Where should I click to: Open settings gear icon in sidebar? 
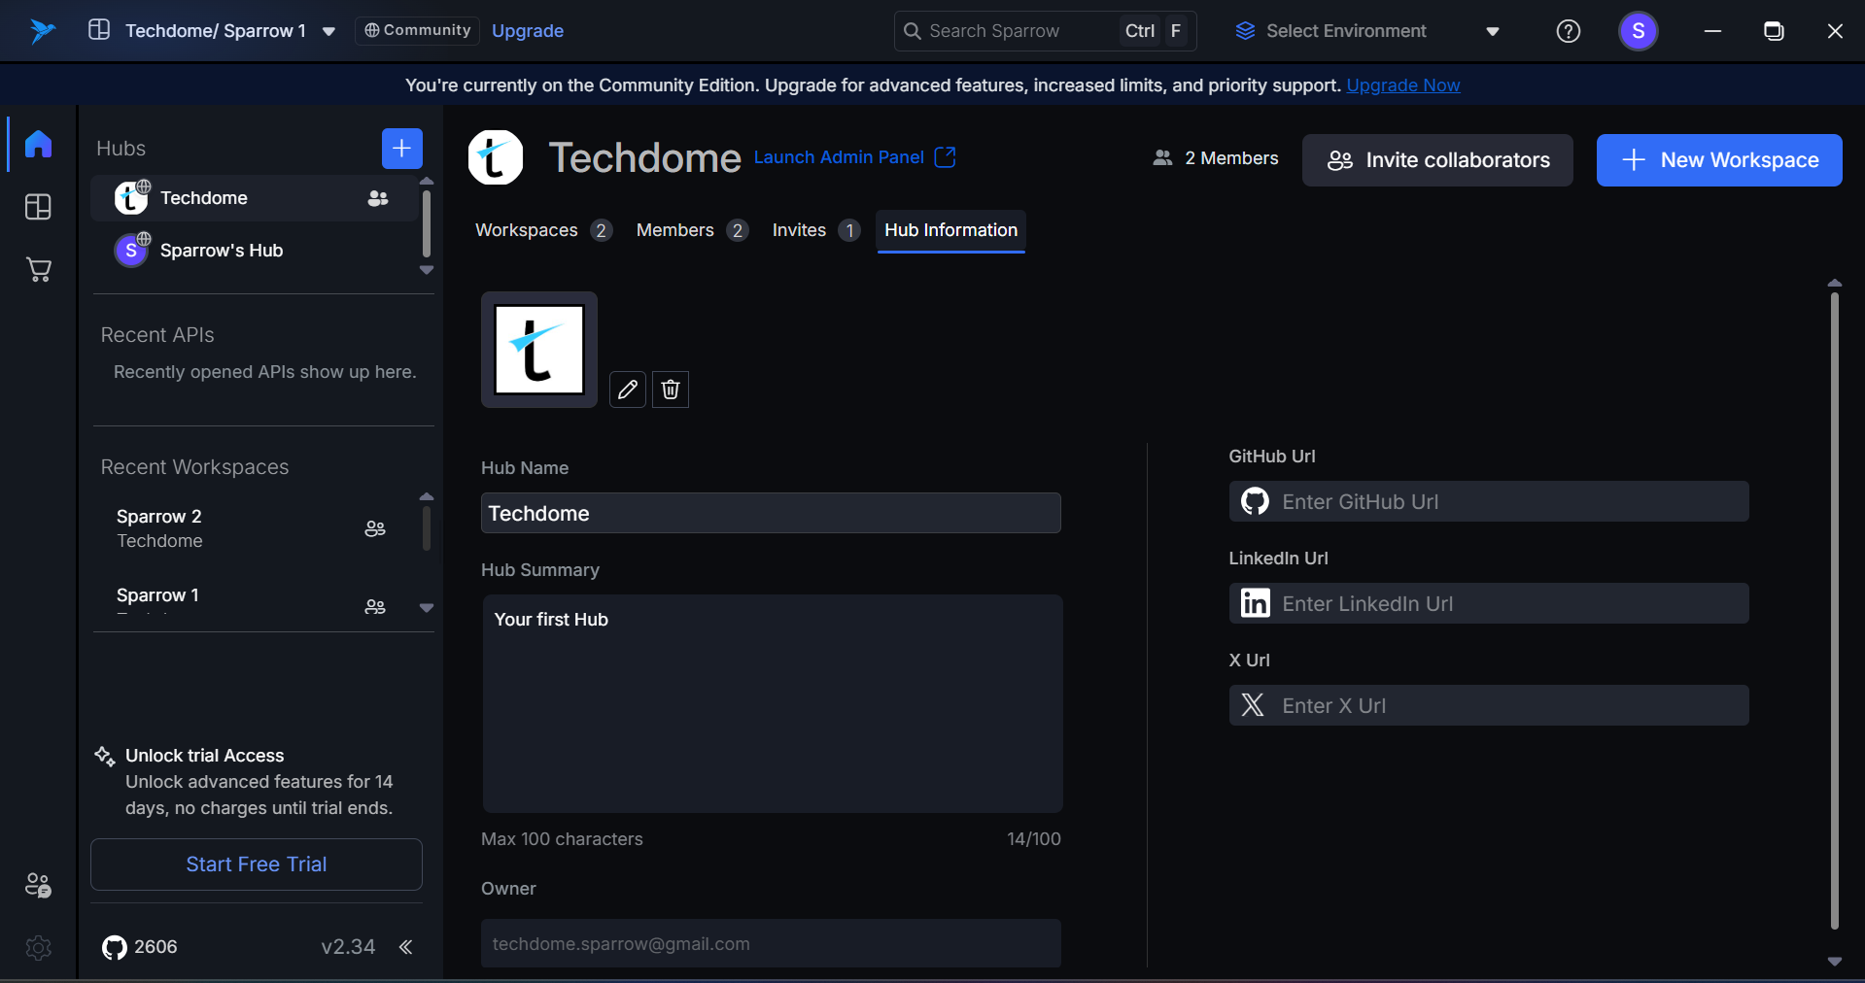coord(38,947)
